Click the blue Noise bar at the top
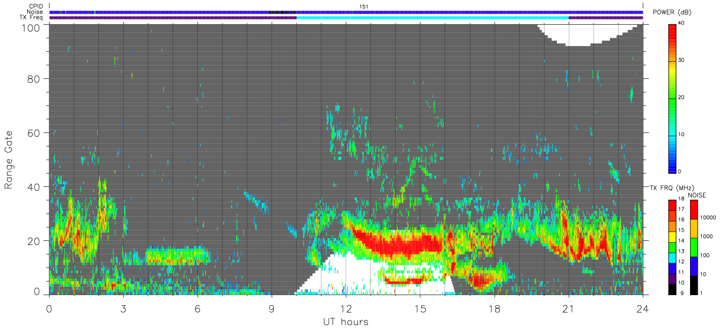723x334 pixels. pyautogui.click(x=346, y=12)
